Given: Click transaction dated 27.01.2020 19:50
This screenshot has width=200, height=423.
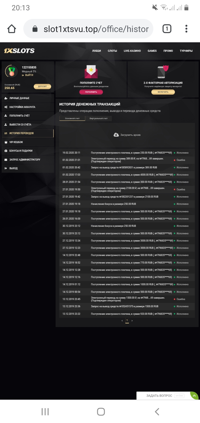Looking at the screenshot, I should tap(127, 190).
